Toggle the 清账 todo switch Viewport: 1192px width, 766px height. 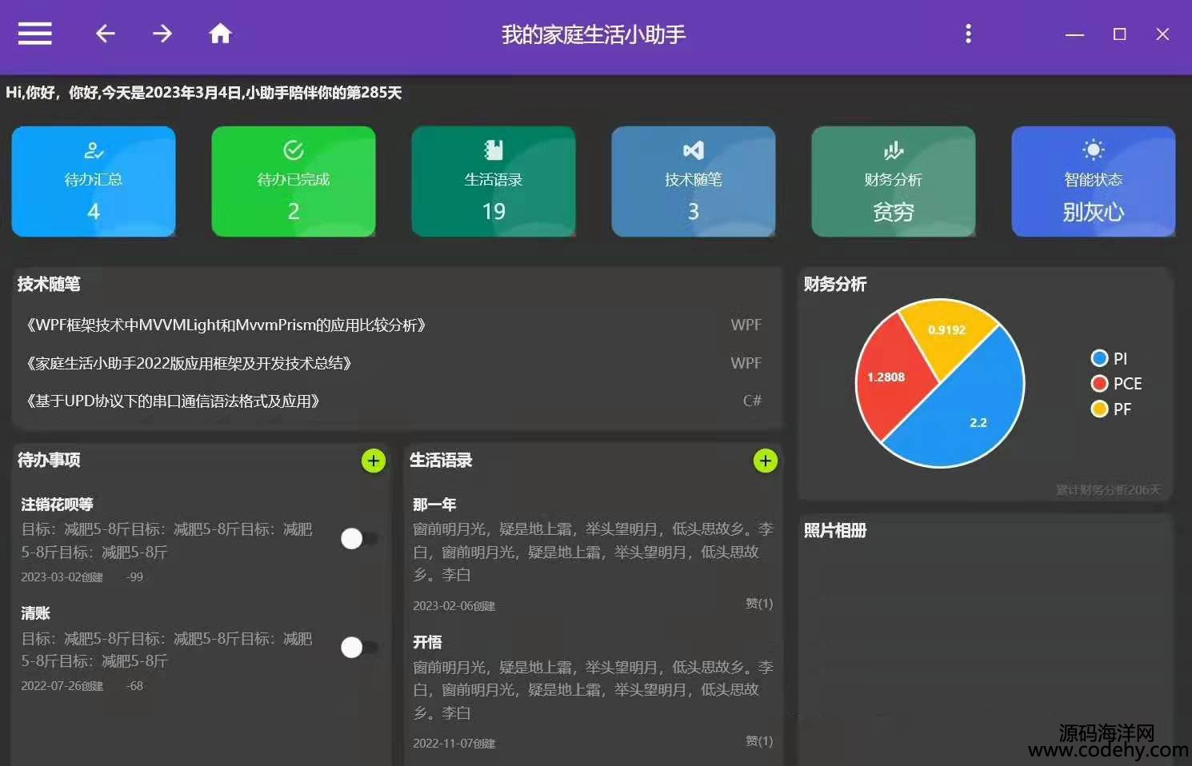tap(358, 648)
